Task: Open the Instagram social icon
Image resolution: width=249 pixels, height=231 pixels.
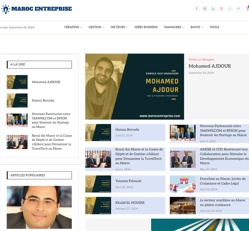Action: tap(205, 9)
